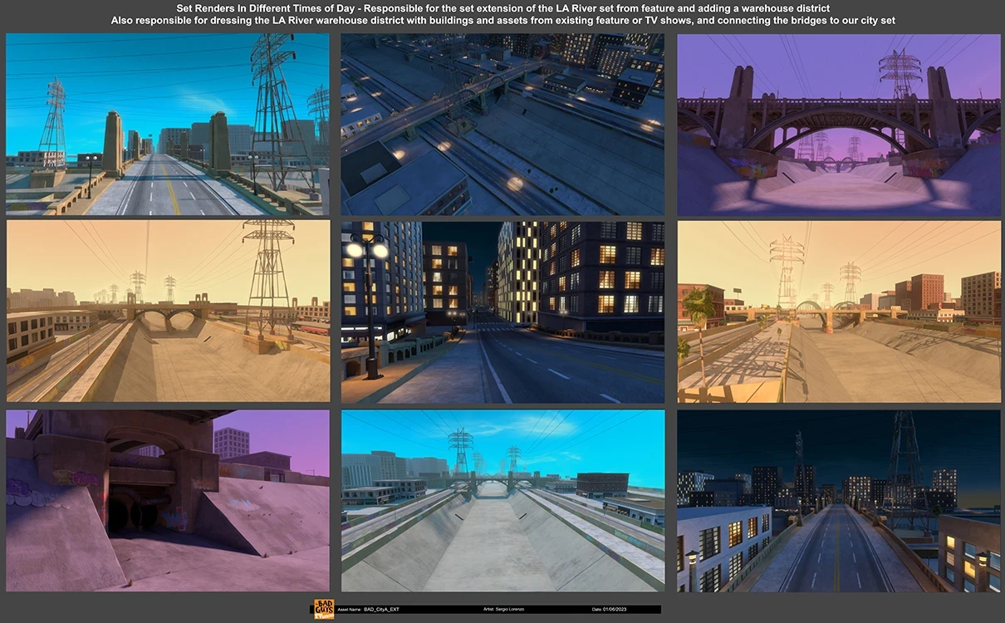Select the aerial night-time city overview render
Viewport: 1005px width, 623px height.
502,125
